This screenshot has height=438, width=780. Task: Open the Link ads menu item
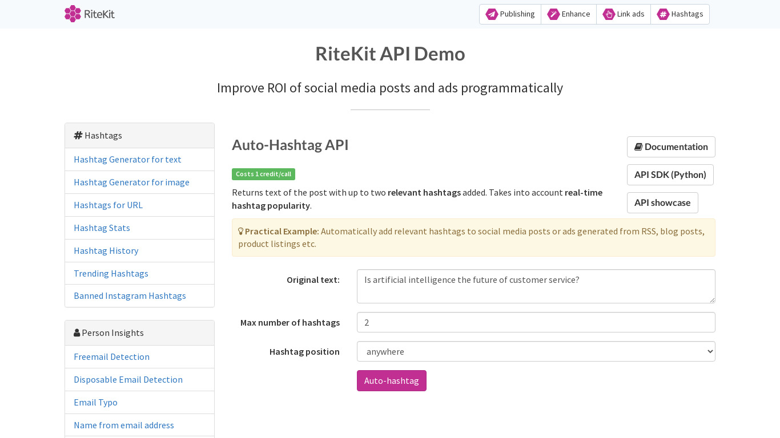point(624,14)
